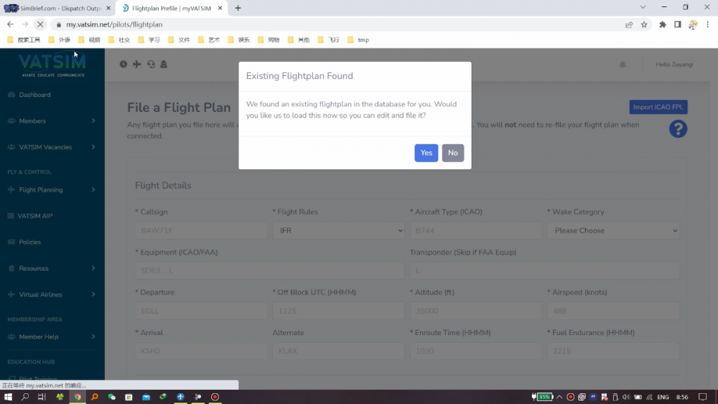Confirm loading flightplan with Yes button
718x404 pixels.
426,153
